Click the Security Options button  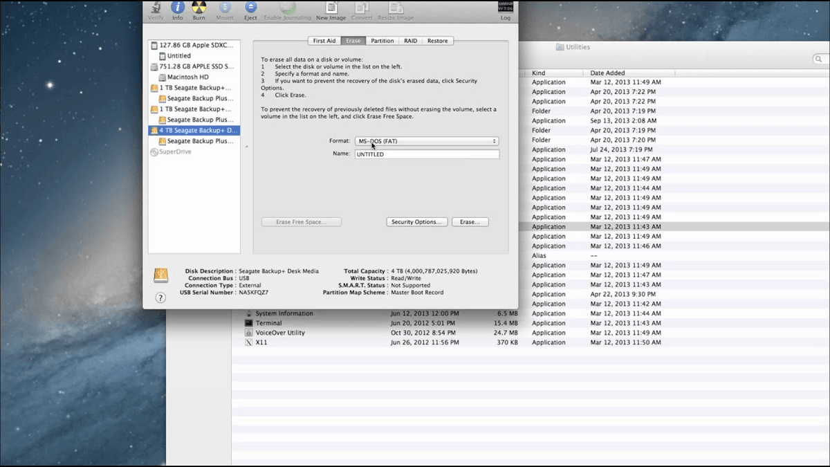pyautogui.click(x=416, y=221)
